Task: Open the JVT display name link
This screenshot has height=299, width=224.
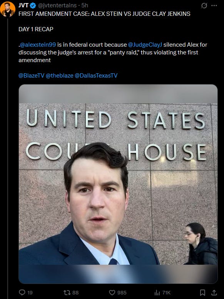Action: tap(23, 5)
